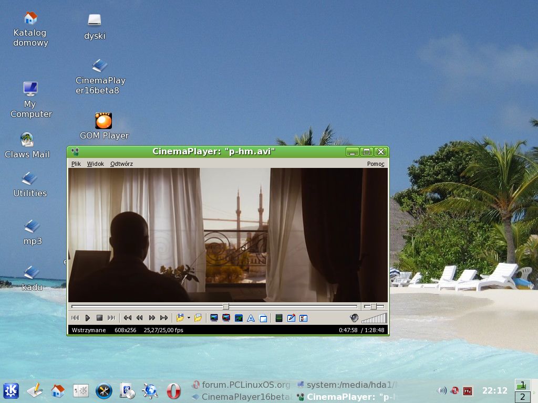Click the large rewind jump button
The image size is (538, 403).
[128, 318]
